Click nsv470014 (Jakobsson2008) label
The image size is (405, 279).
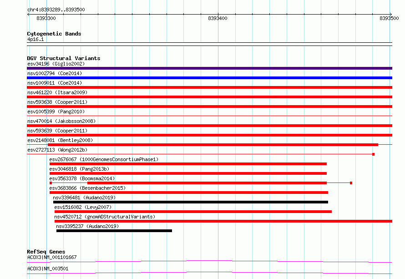[61, 121]
